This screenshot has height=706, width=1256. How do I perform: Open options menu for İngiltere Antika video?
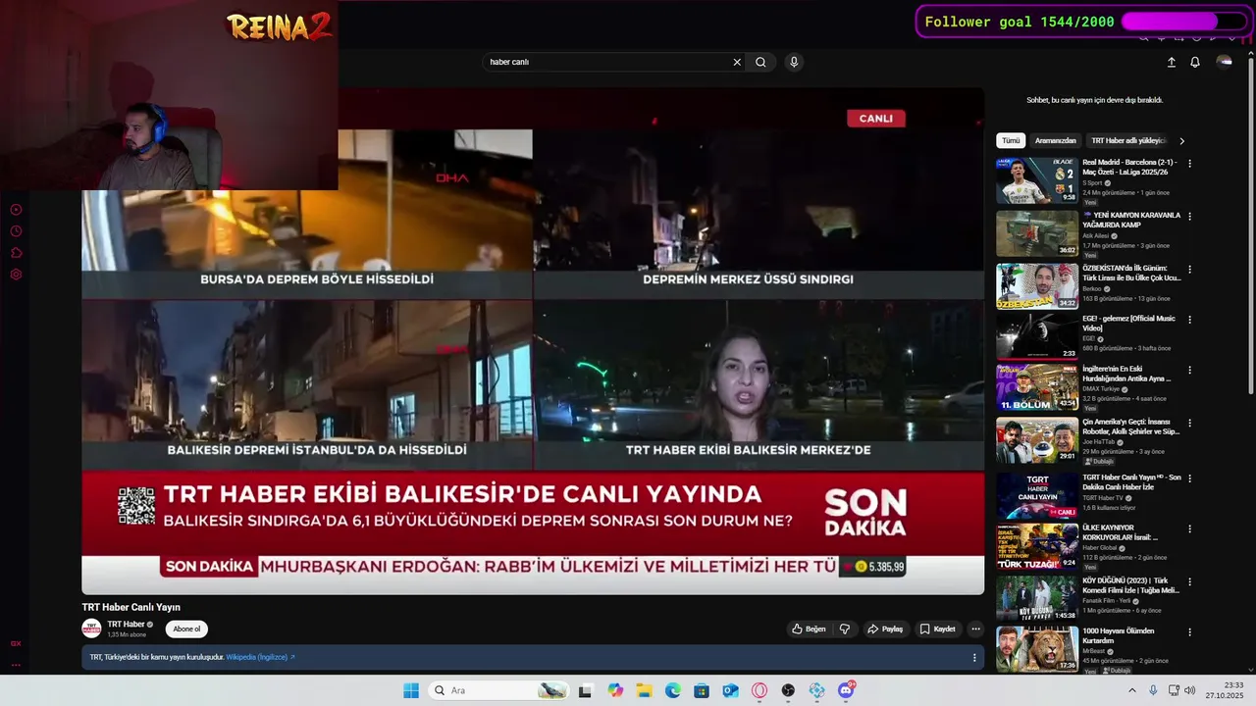1190,371
